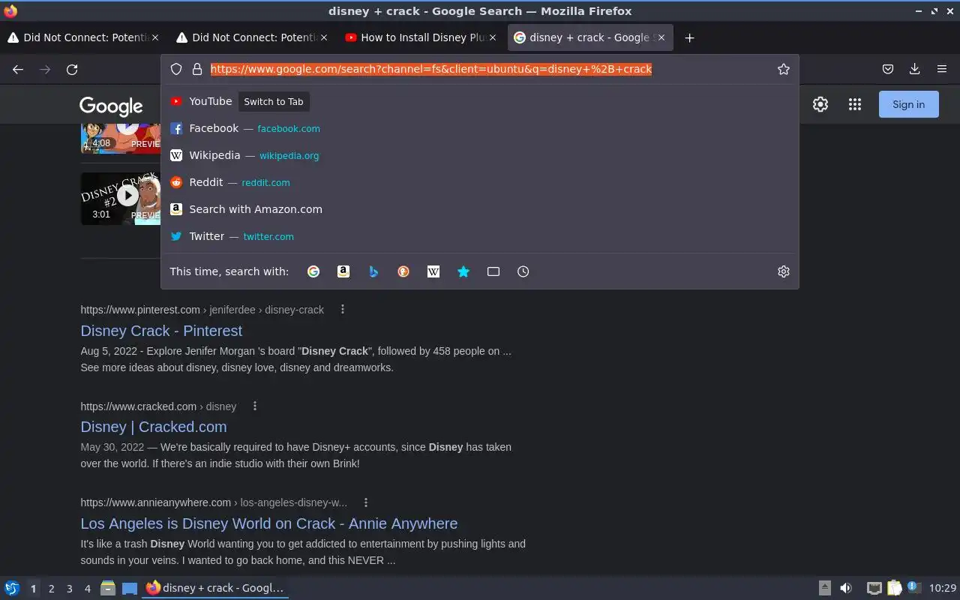Select Reddit suggestion
The height and width of the screenshot is (600, 960).
point(480,182)
